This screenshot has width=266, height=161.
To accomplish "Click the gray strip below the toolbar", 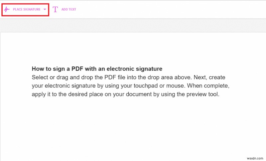I will click(133, 25).
